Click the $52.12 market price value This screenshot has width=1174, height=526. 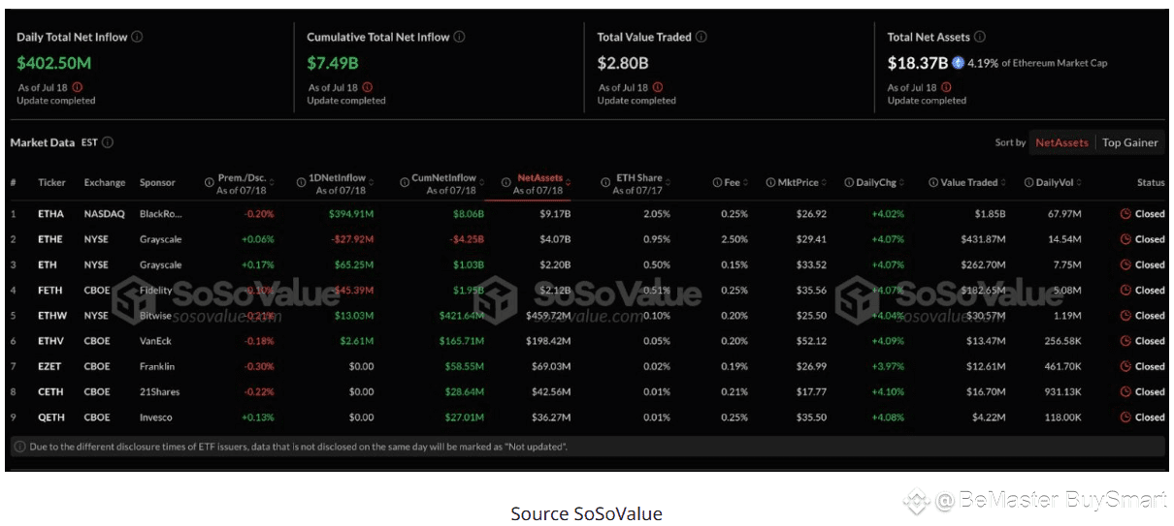[811, 341]
